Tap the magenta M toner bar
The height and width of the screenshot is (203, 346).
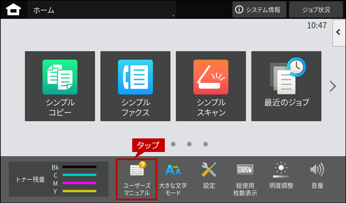click(79, 183)
